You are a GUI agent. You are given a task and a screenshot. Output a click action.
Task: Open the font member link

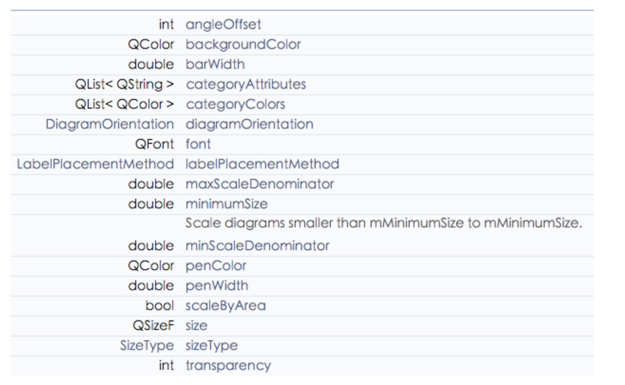click(x=198, y=144)
